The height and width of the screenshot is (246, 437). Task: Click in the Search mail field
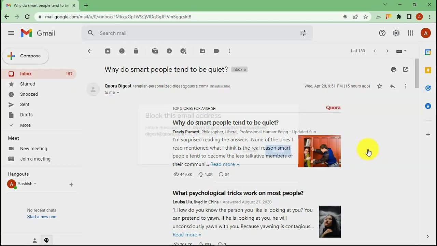pyautogui.click(x=197, y=33)
